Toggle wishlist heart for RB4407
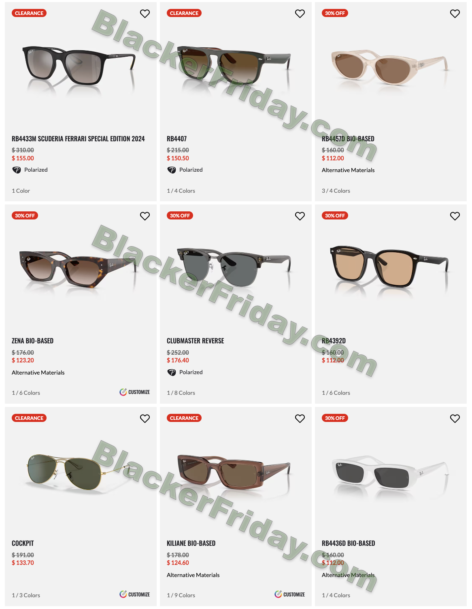Image resolution: width=472 pixels, height=609 pixels. click(300, 13)
